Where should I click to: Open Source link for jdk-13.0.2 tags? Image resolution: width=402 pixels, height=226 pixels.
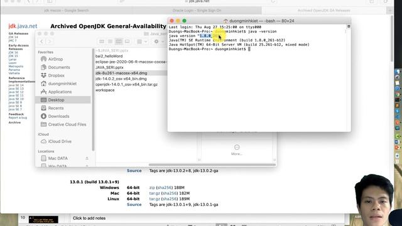pos(134,171)
